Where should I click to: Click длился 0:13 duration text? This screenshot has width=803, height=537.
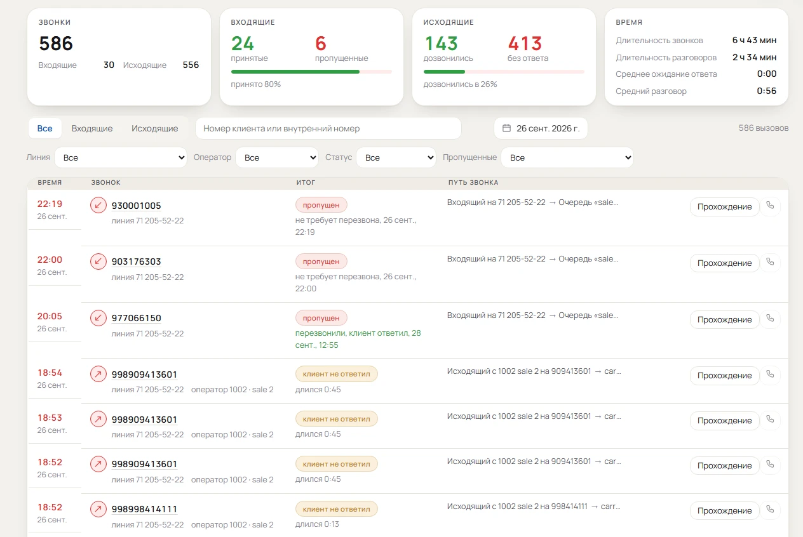[318, 524]
